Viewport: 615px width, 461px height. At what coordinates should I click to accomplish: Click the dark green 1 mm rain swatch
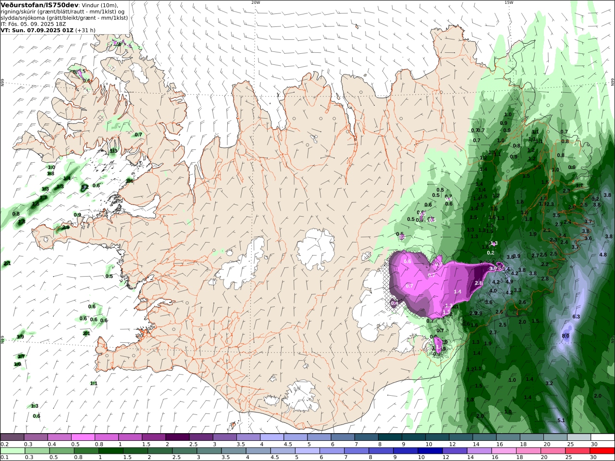tap(111, 451)
